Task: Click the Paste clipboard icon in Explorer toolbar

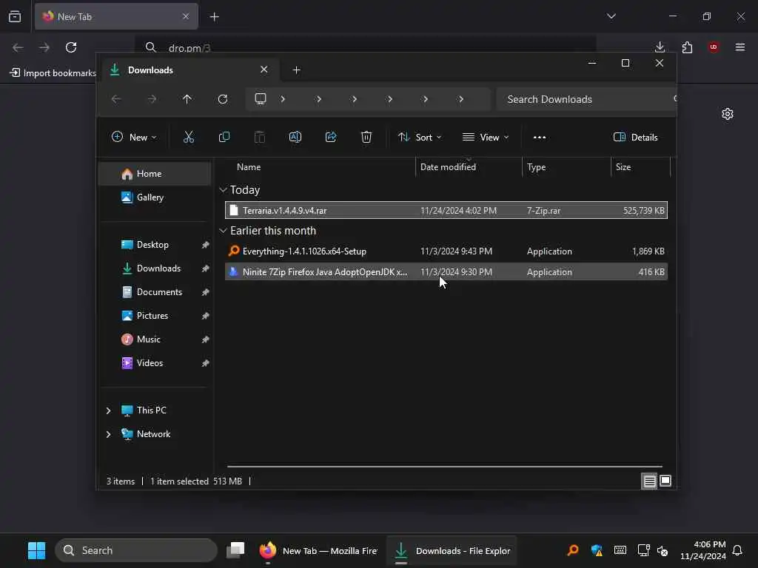Action: (260, 137)
